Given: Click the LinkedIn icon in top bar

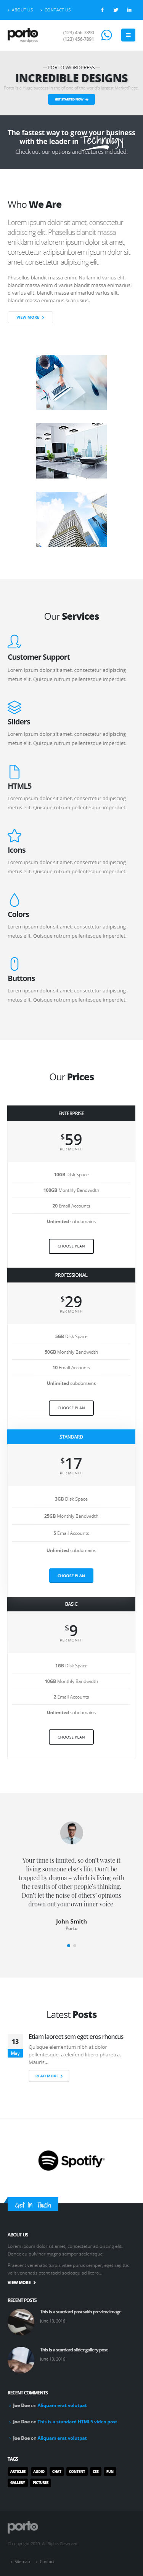Looking at the screenshot, I should click(129, 10).
